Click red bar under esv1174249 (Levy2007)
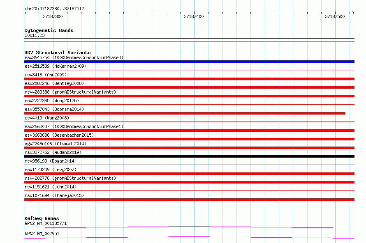 pyautogui.click(x=189, y=174)
